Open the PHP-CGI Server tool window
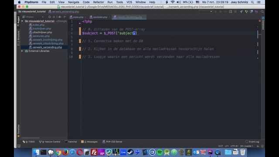The height and width of the screenshot is (157, 279). tap(112, 142)
